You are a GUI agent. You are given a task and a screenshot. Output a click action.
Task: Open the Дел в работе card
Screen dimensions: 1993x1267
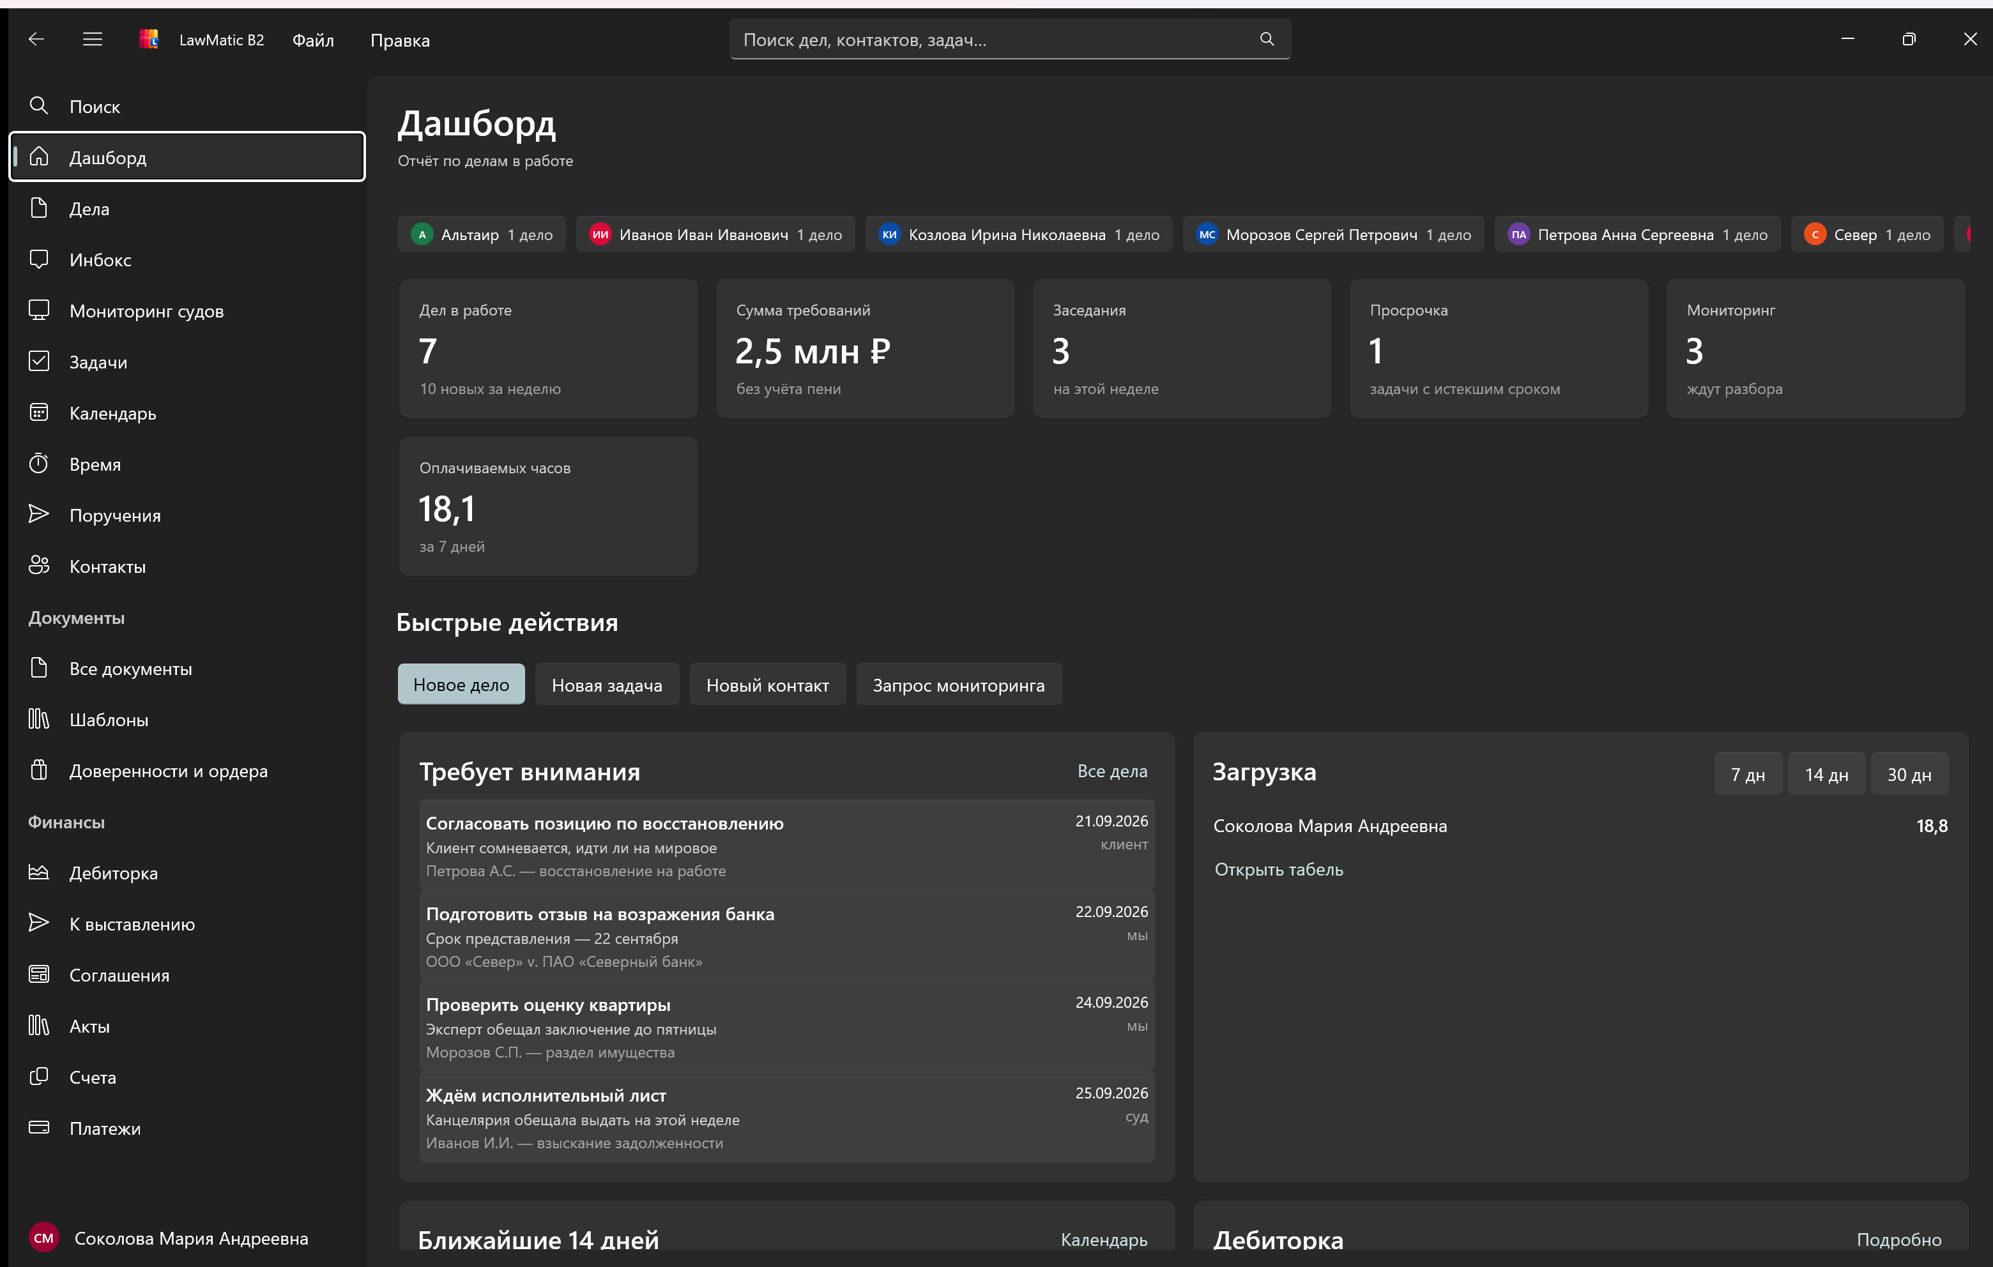pyautogui.click(x=549, y=349)
